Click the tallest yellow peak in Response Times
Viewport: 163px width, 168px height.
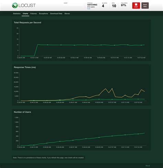click(x=112, y=88)
